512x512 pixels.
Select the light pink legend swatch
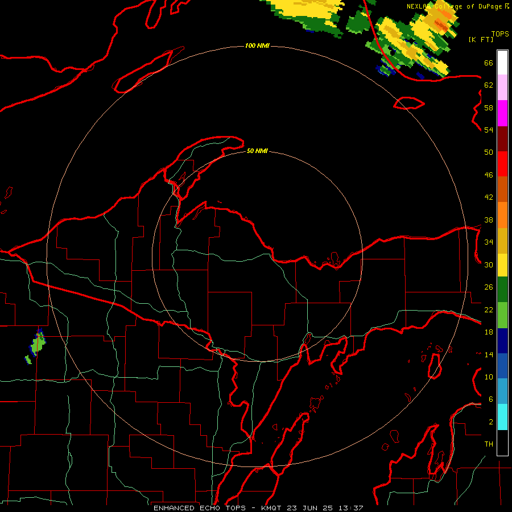(x=502, y=87)
